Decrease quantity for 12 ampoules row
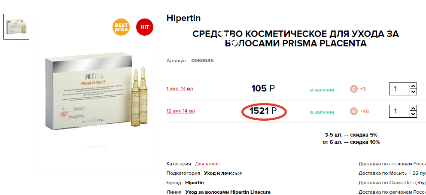The image size is (426, 195). (x=413, y=114)
